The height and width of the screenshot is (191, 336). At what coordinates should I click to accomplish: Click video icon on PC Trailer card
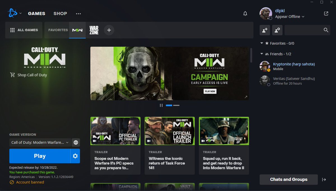click(95, 141)
